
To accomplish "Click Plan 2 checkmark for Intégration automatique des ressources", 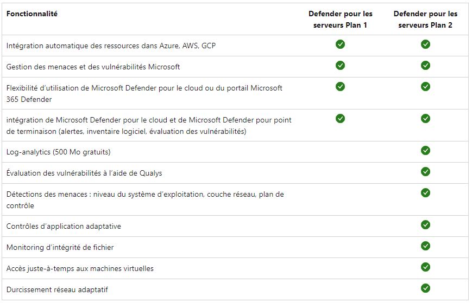I will (425, 44).
